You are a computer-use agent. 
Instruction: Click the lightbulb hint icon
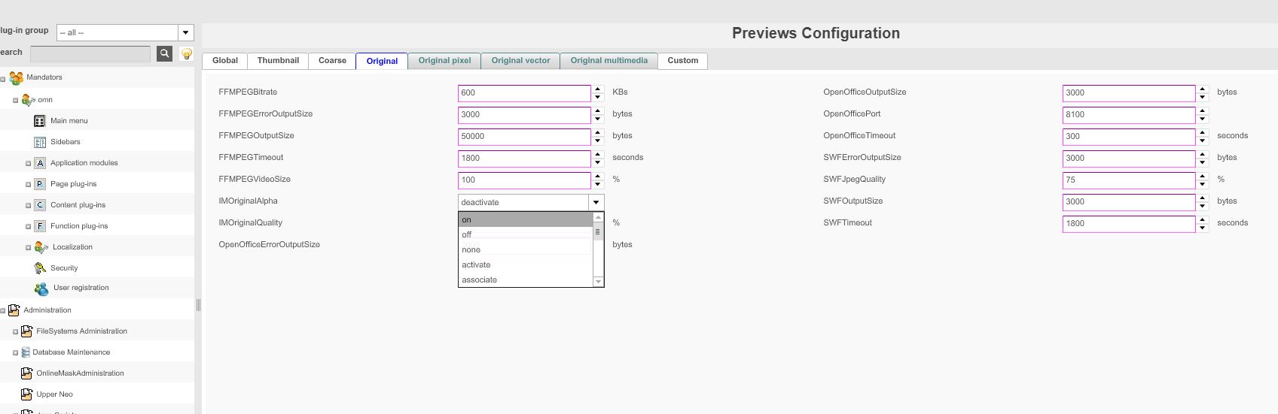(x=186, y=53)
